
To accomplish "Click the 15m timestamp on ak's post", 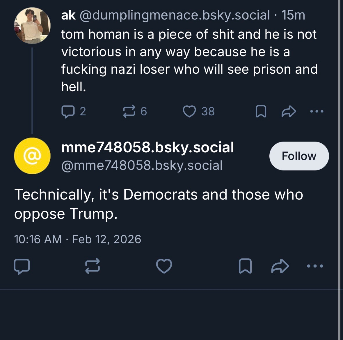I will click(293, 15).
